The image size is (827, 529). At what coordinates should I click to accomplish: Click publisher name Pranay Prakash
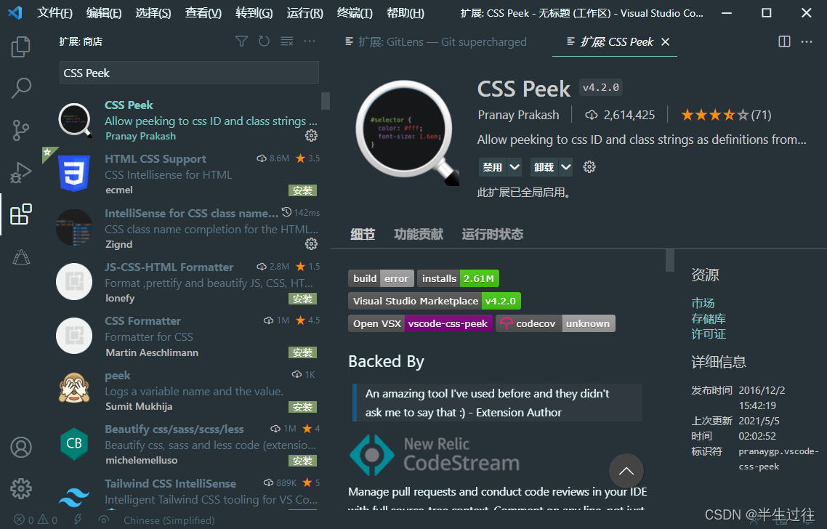[518, 115]
